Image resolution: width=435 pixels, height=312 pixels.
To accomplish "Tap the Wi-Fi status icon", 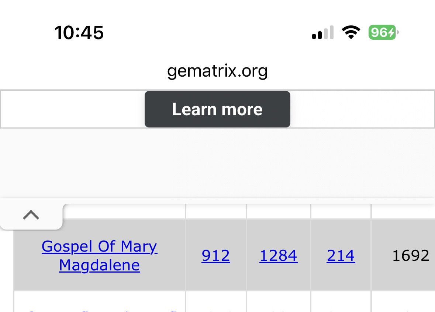I will tap(351, 33).
